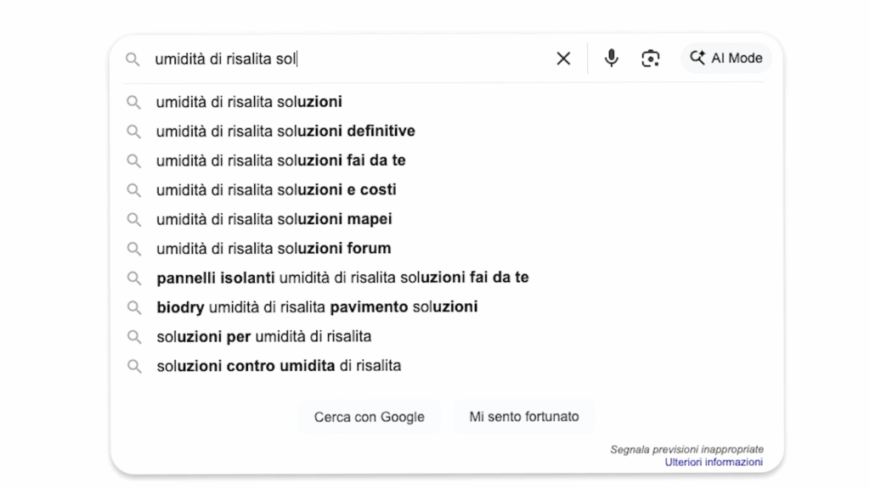Image resolution: width=870 pixels, height=489 pixels.
Task: Choose suggestion 'pannelli isolanti umidità di risalita soluzioni fai da te'
Action: pos(342,277)
